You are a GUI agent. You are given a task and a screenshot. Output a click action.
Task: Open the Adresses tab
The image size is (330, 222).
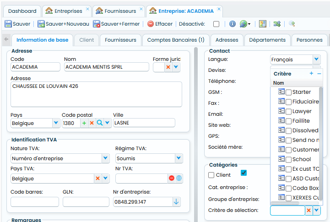[227, 40]
